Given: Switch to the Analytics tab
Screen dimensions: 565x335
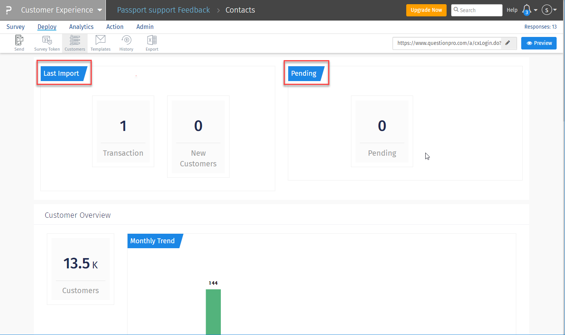Looking at the screenshot, I should [81, 27].
